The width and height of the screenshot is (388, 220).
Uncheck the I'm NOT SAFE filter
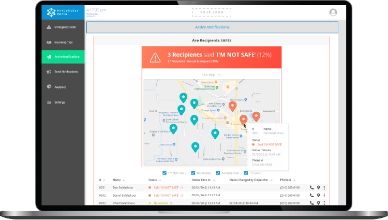pos(165,173)
